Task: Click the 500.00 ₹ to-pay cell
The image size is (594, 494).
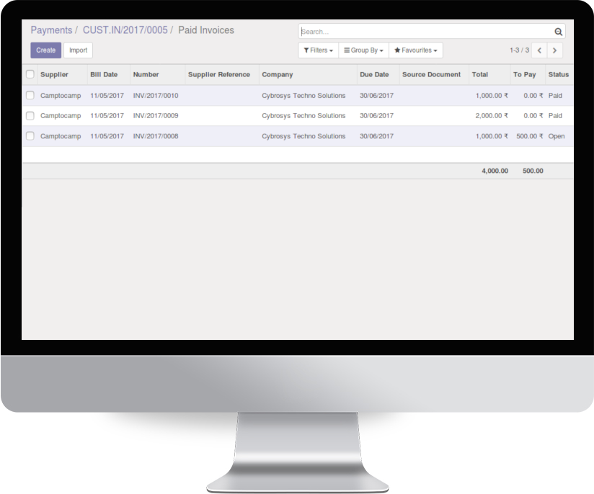Action: (530, 136)
